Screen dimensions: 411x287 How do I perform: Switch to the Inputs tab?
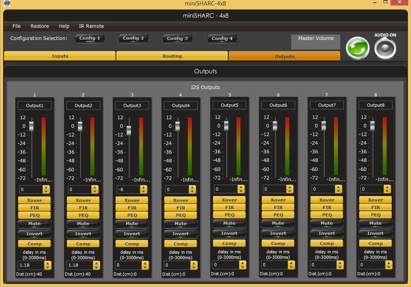tap(60, 56)
